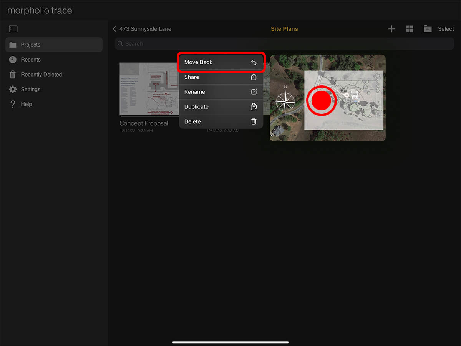This screenshot has width=461, height=346.
Task: Click the plus icon to add new
Action: pos(391,29)
